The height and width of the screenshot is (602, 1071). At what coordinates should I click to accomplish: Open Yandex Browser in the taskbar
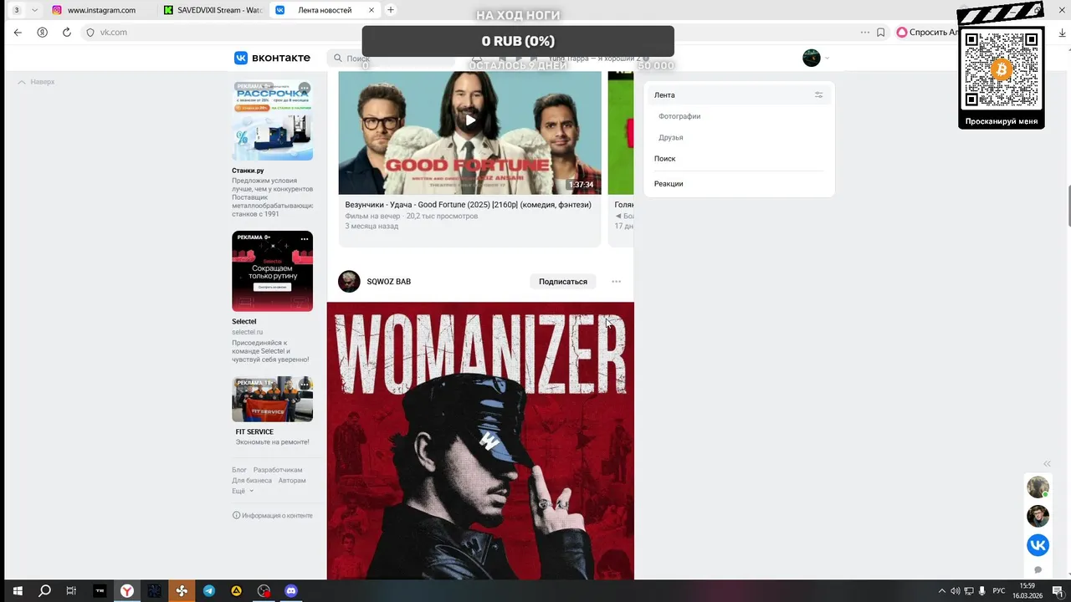[126, 591]
